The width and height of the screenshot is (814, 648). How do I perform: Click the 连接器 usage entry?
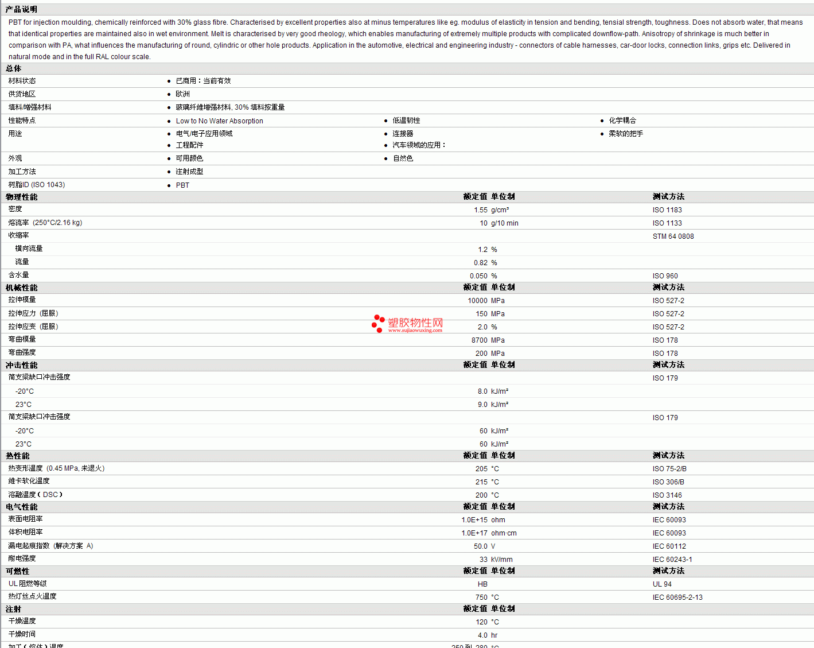(403, 134)
